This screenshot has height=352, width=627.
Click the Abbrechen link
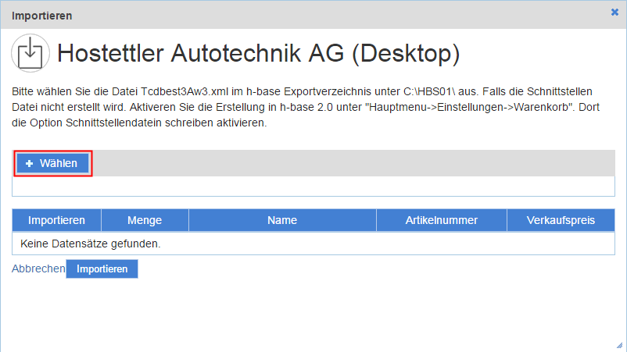38,268
